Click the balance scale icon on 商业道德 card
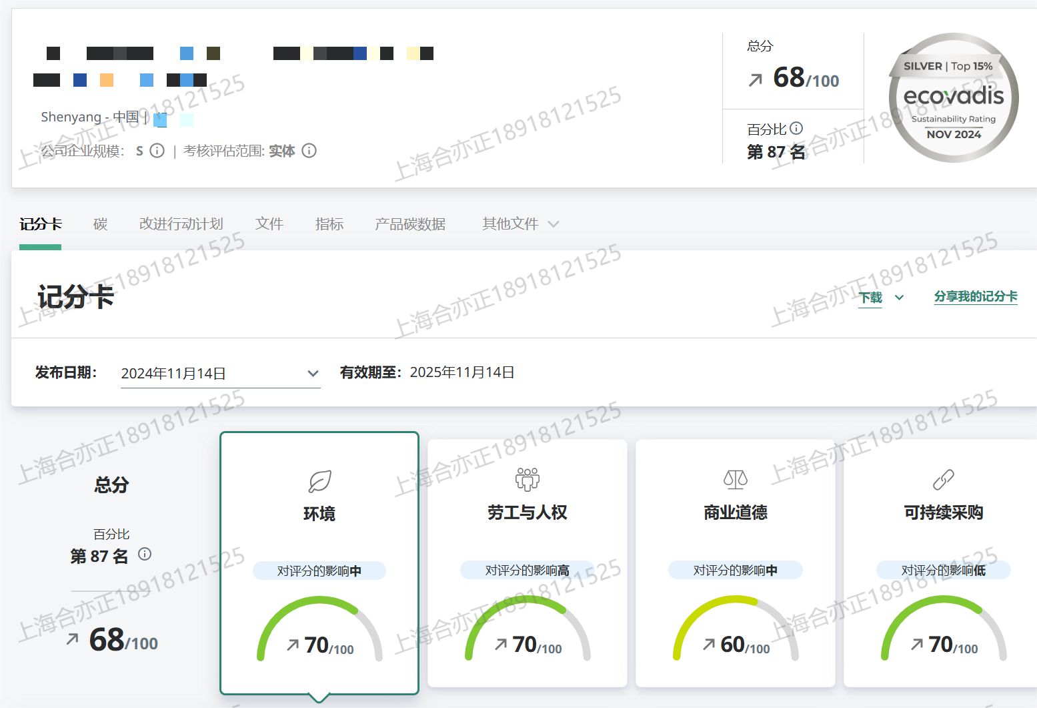Screen dimensions: 1037x708 [735, 479]
